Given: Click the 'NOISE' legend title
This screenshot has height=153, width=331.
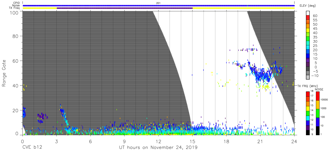Looking at the screenshot, I should click(319, 89).
